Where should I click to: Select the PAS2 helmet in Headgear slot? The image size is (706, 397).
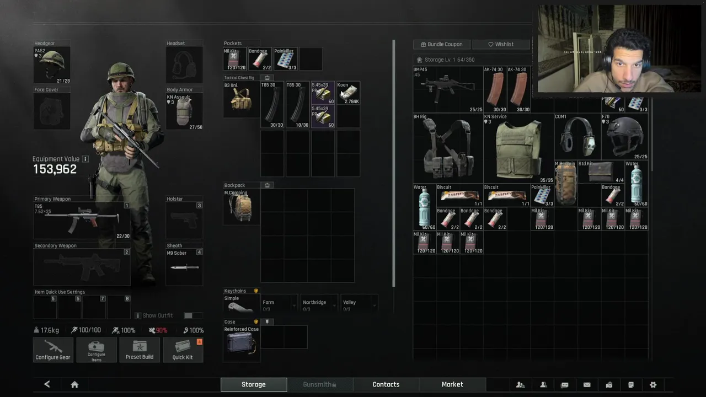point(52,66)
